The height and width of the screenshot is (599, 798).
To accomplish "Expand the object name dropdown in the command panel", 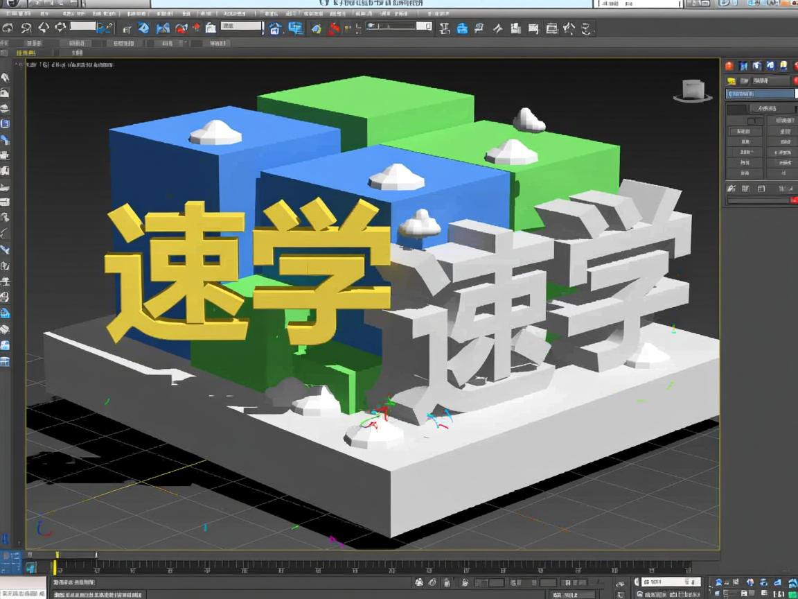I will tap(759, 94).
